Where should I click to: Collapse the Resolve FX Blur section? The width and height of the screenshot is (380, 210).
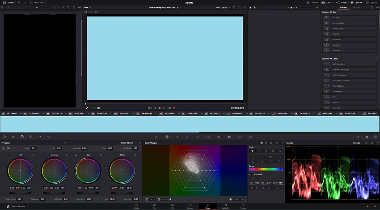pos(376,12)
